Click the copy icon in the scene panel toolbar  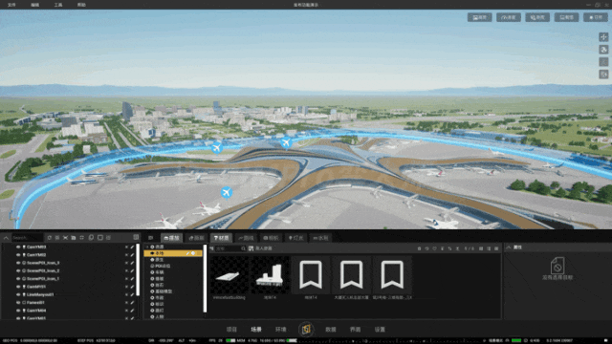tap(91, 238)
